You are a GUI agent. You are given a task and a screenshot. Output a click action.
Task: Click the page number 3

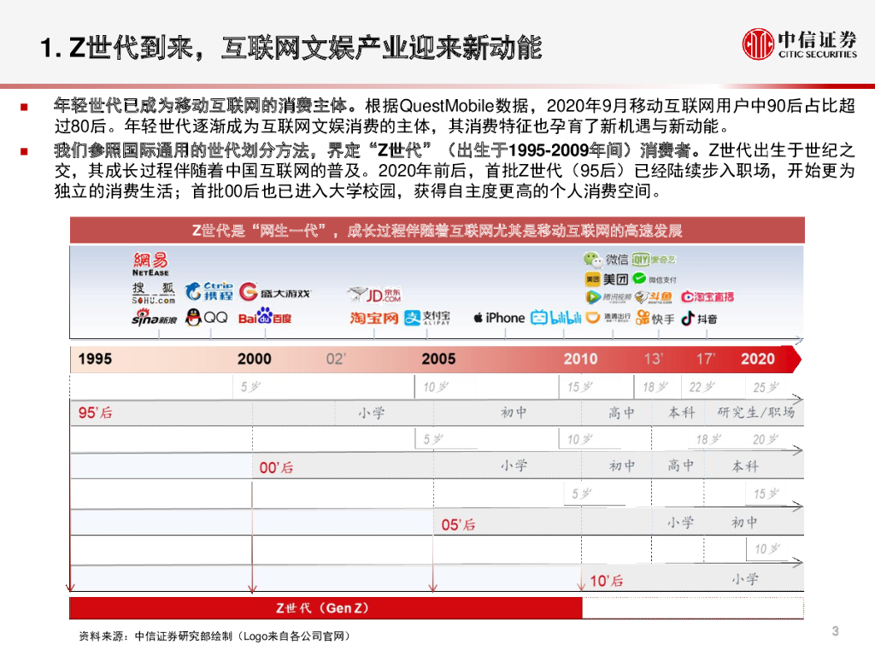tap(836, 631)
